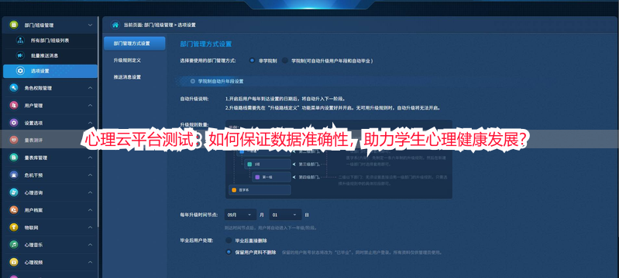Expand the 角色权限管理 chevron

coord(90,88)
